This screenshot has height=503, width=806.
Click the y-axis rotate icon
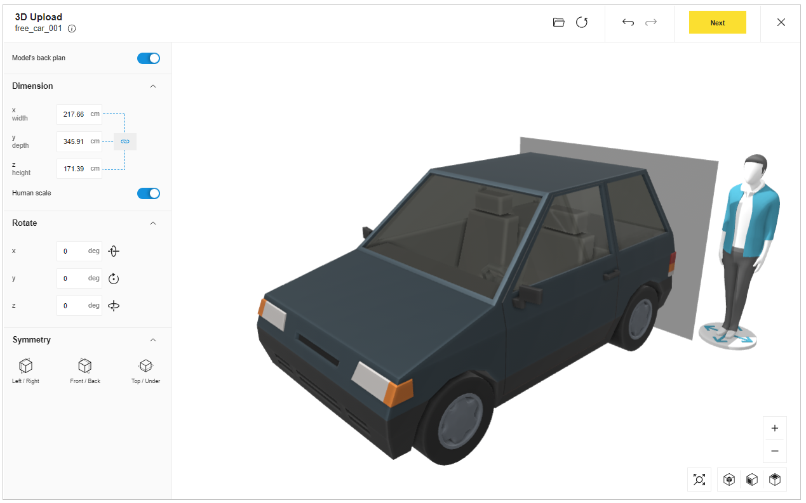113,278
